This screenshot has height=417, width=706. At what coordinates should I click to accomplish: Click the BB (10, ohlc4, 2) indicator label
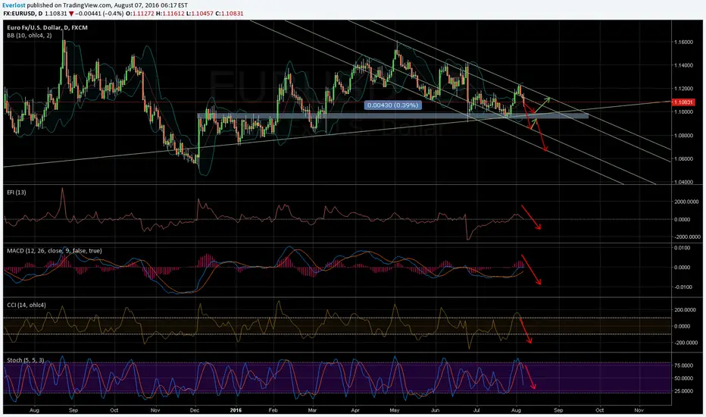[30, 35]
